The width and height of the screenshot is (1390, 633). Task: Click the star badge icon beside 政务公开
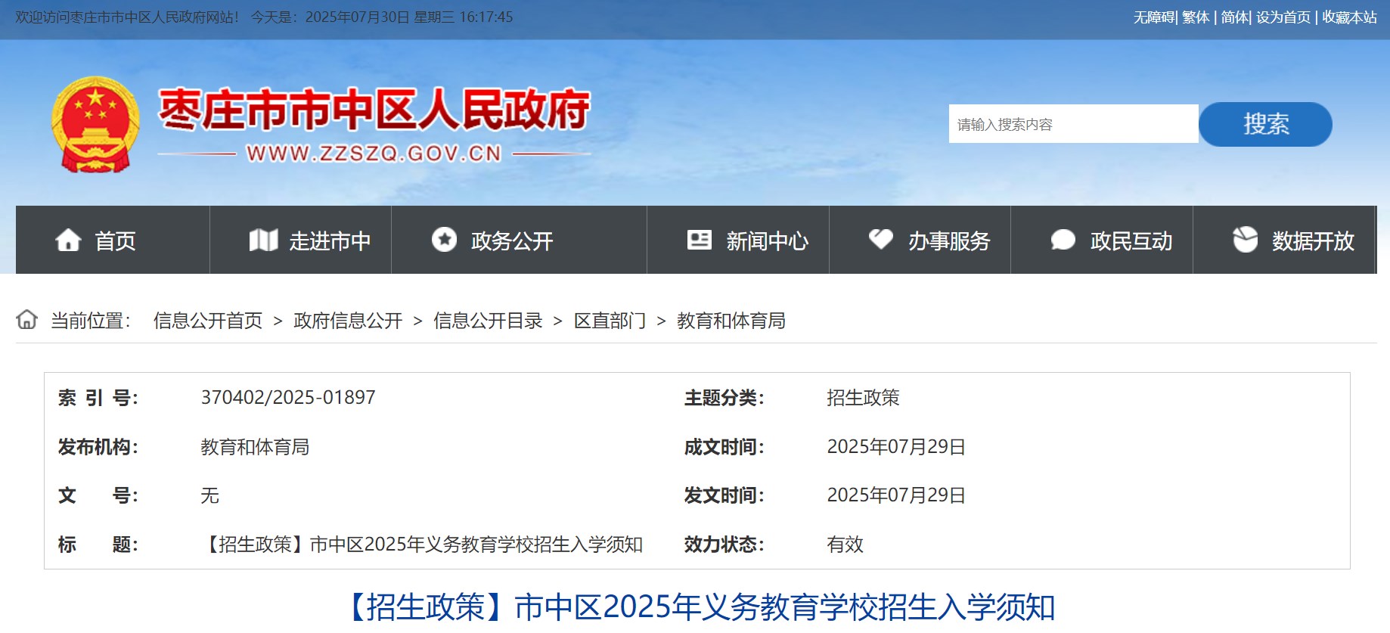(x=444, y=240)
